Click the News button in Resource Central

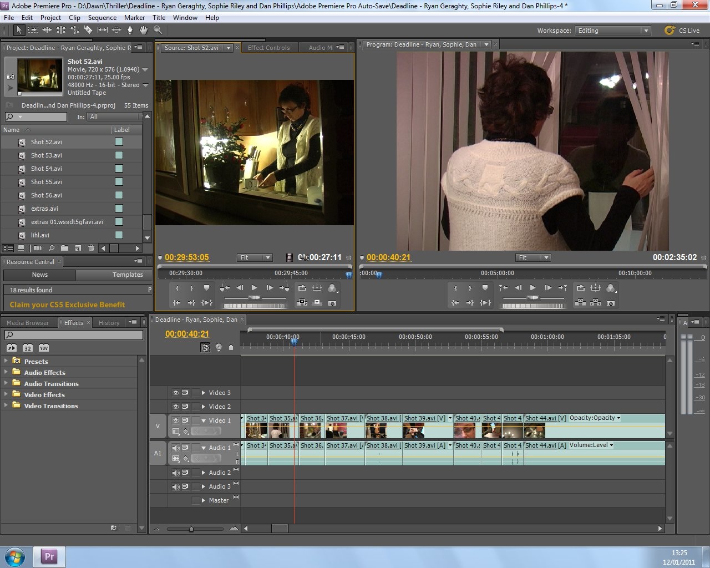[x=39, y=275]
